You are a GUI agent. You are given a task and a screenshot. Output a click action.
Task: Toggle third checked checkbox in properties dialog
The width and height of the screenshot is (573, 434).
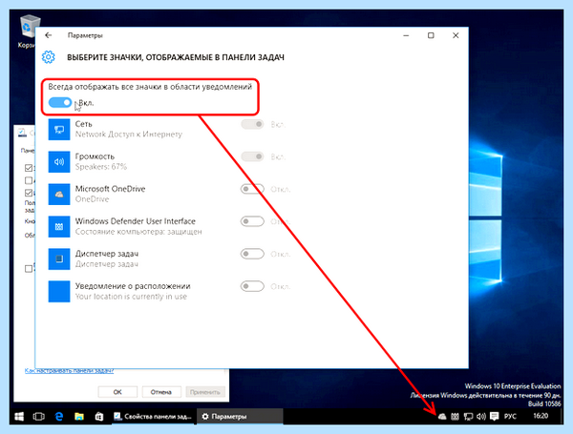pyautogui.click(x=29, y=193)
